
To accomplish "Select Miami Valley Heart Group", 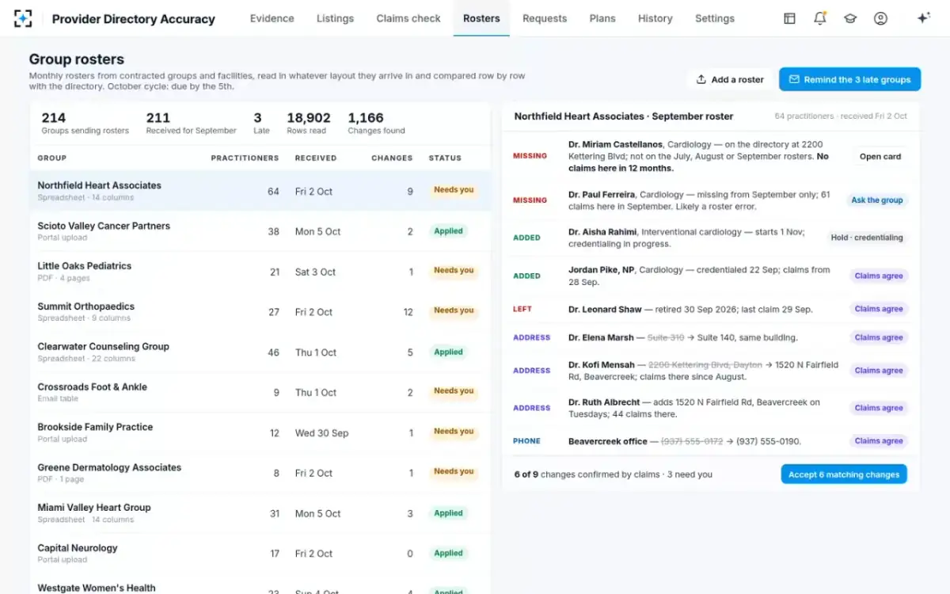I will [260, 513].
